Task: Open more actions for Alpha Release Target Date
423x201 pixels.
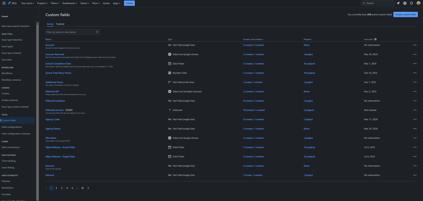Action: (415, 157)
